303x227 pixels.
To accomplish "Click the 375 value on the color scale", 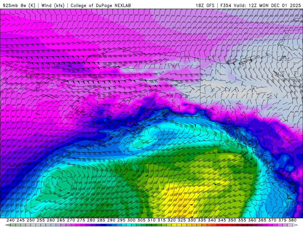I will [282, 220].
